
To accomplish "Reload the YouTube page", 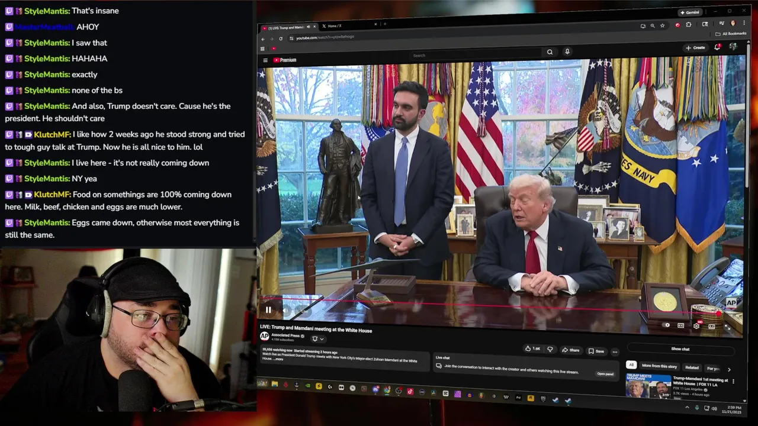I will [281, 38].
